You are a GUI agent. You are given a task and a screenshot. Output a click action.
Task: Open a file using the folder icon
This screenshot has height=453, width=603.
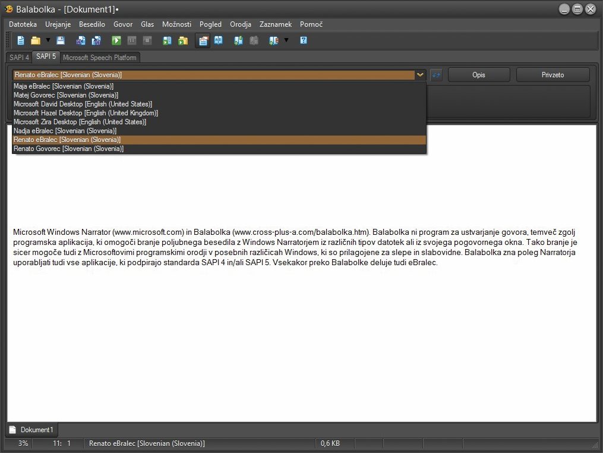[36, 40]
